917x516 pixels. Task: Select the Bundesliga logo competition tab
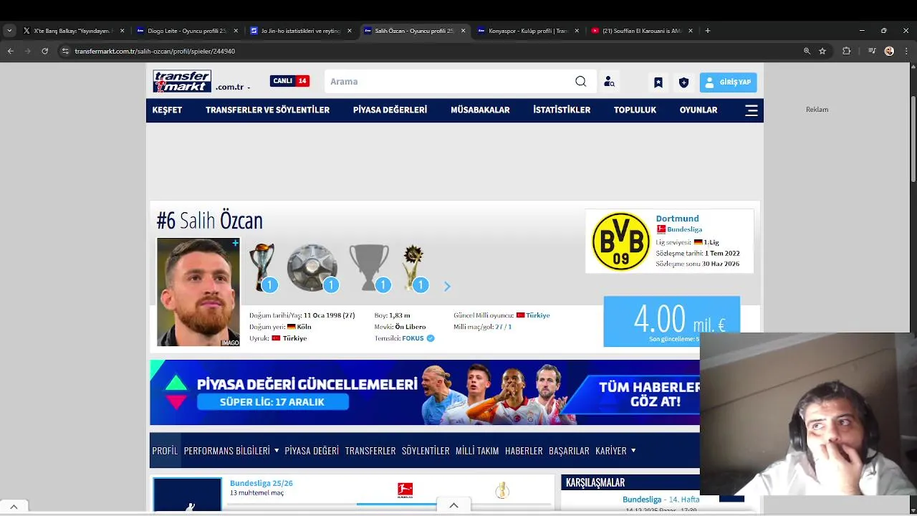[x=405, y=490]
